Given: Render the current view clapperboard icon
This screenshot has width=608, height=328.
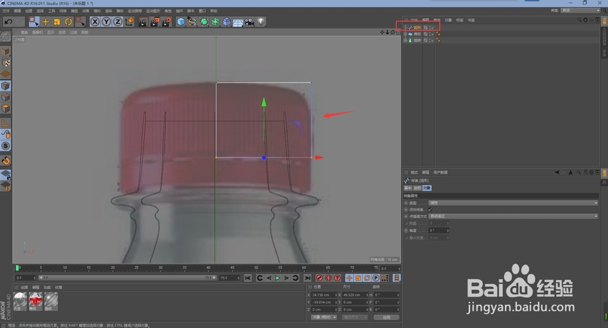Looking at the screenshot, I should pos(143,22).
